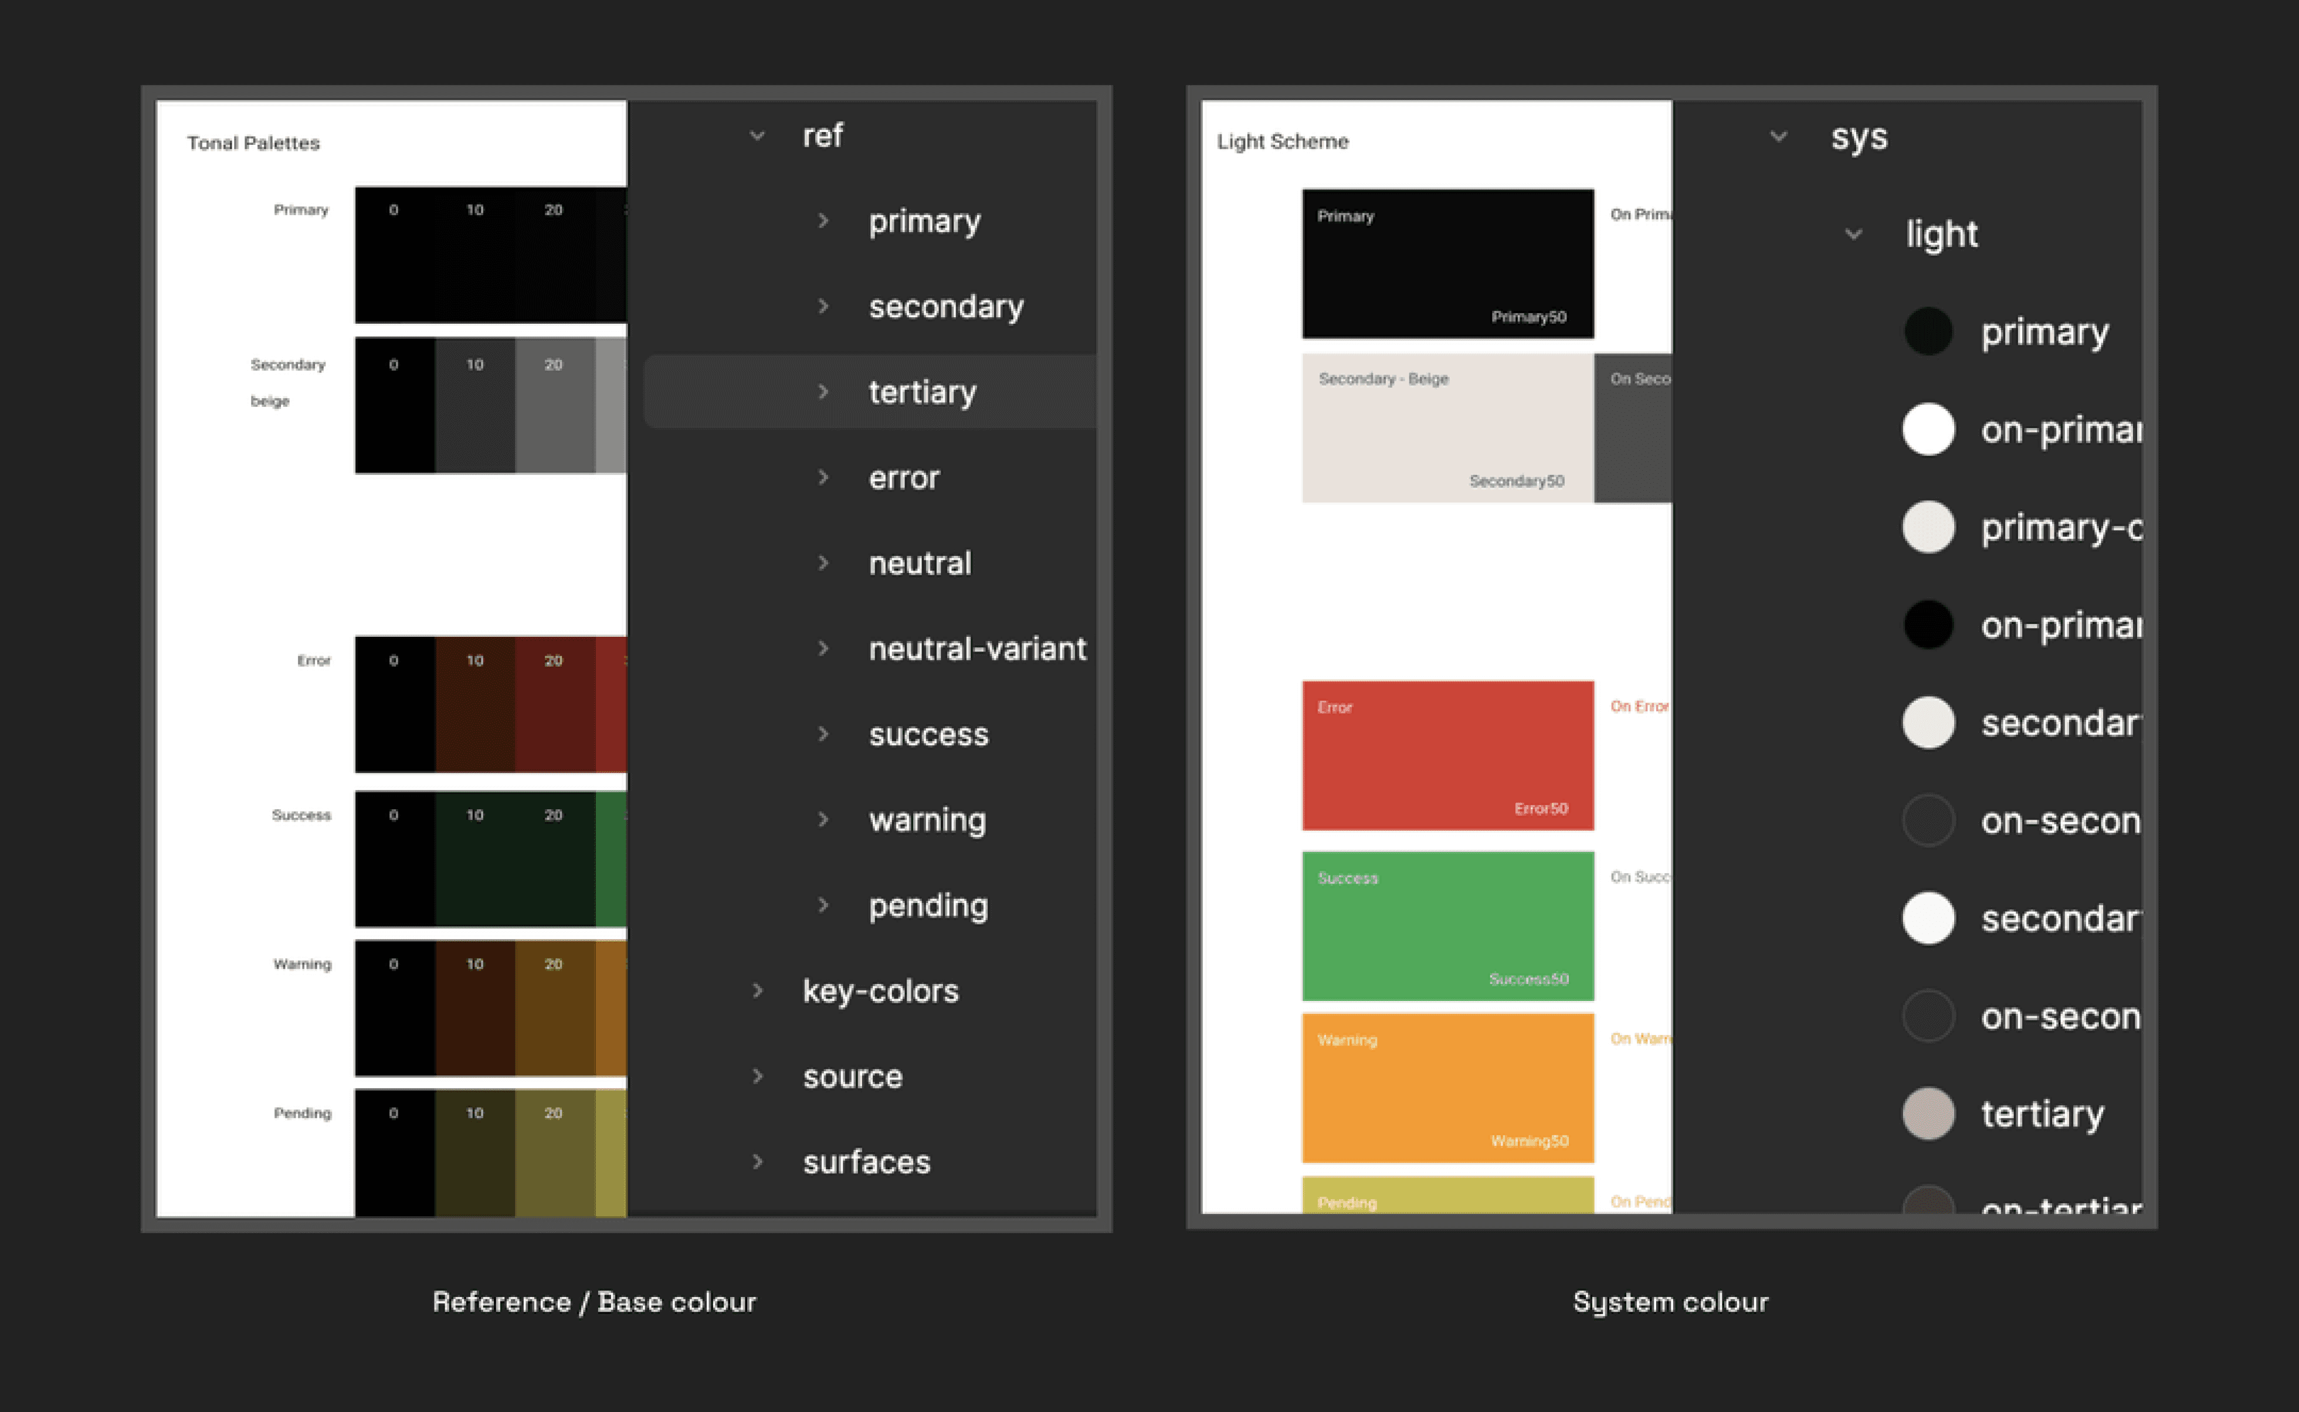The width and height of the screenshot is (2299, 1412).
Task: Expand the surfaces collection
Action: 757,1162
